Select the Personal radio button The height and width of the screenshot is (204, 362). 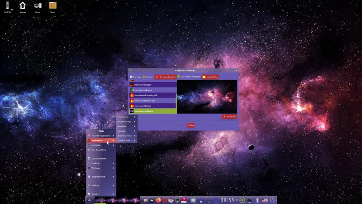coord(132,77)
